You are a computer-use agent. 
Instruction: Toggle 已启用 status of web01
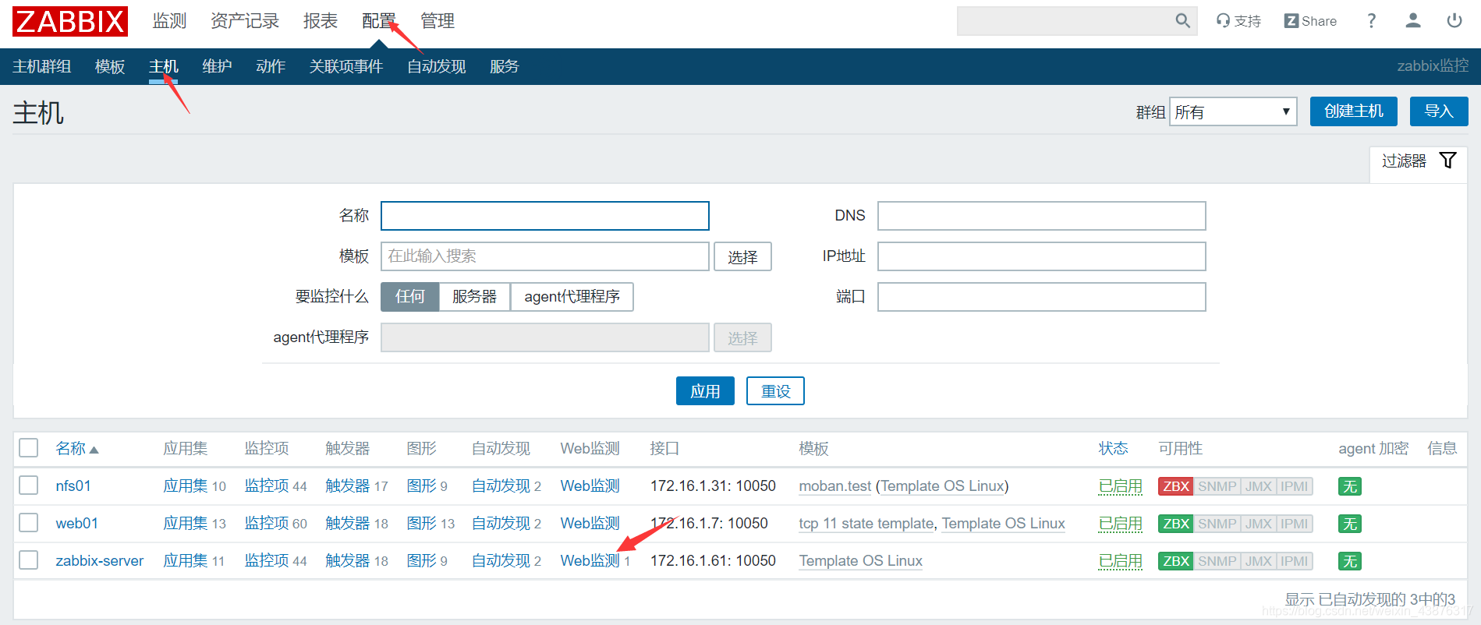(1120, 524)
